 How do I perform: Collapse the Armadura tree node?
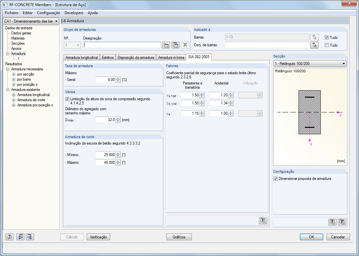(8, 54)
